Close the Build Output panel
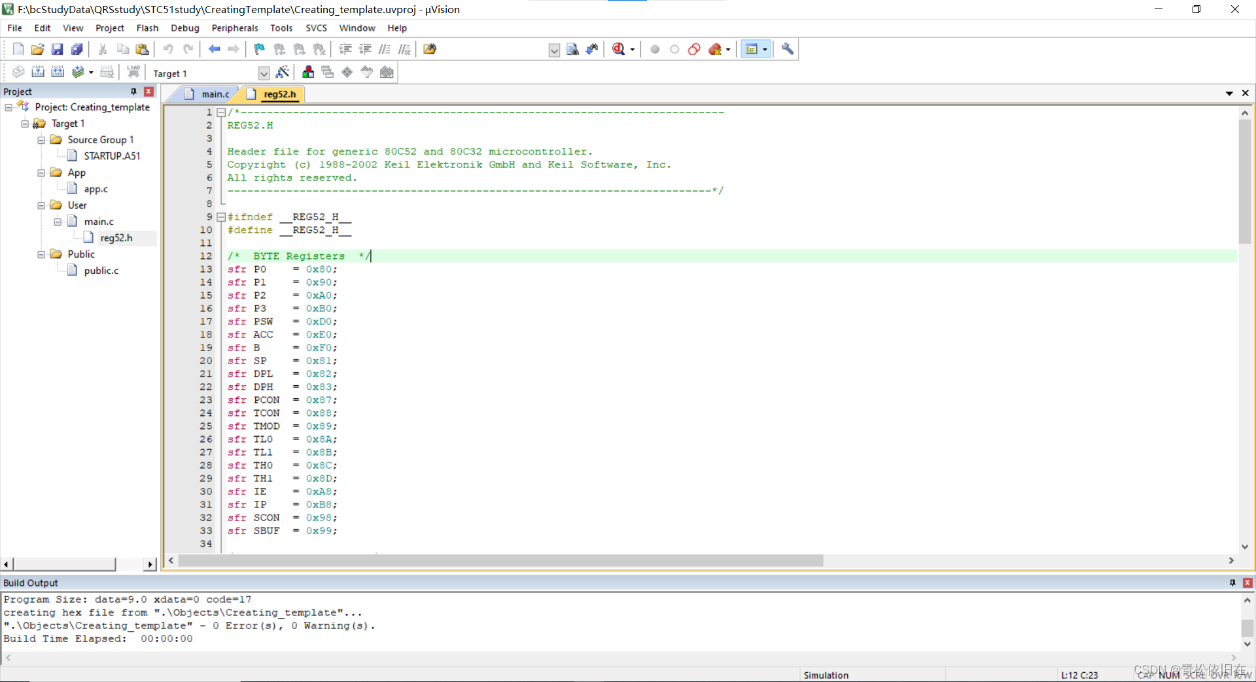This screenshot has height=682, width=1256. [x=1247, y=583]
